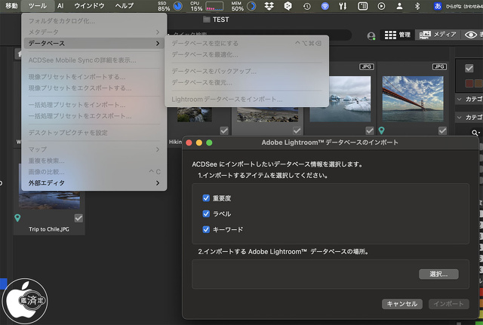Uncheck the キーワード checkbox

coord(206,229)
